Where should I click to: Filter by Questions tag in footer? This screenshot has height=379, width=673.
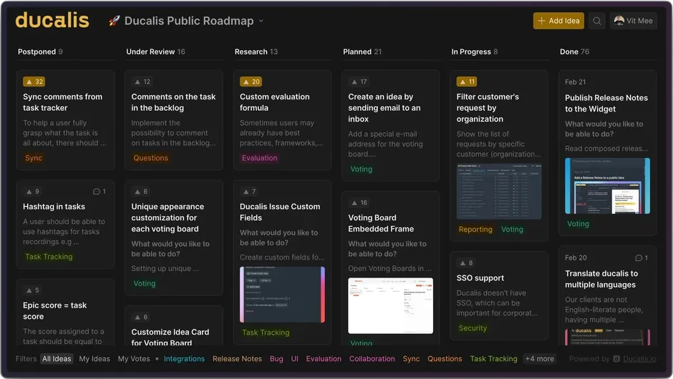[445, 359]
